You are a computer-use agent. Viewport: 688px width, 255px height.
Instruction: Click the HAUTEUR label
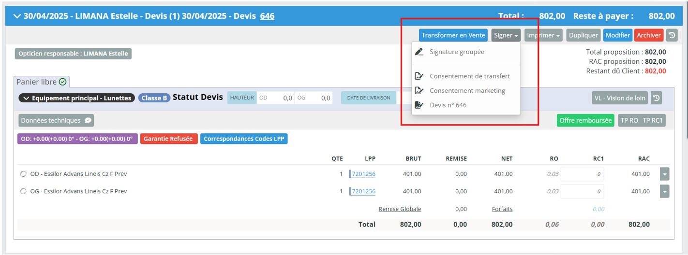pyautogui.click(x=242, y=98)
